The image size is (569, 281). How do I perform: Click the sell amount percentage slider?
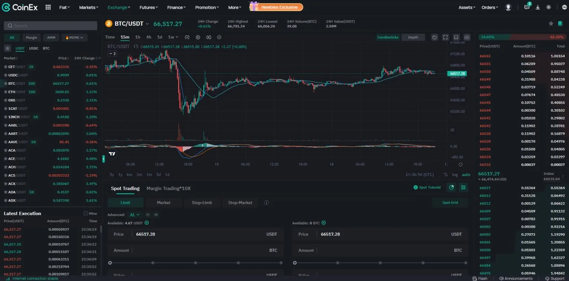pyautogui.click(x=380, y=263)
